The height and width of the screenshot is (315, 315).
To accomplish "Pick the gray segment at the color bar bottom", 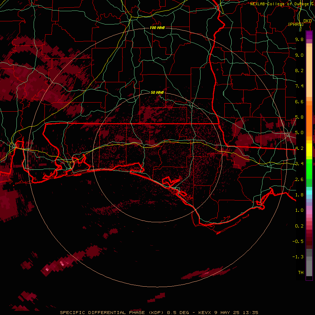I will [309, 269].
